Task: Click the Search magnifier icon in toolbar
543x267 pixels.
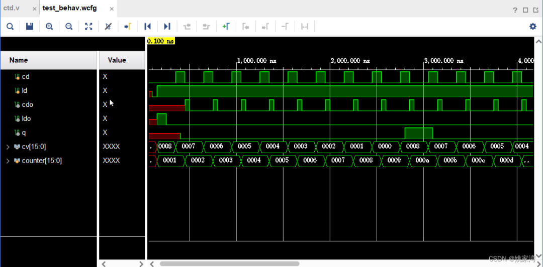Action: pyautogui.click(x=10, y=27)
